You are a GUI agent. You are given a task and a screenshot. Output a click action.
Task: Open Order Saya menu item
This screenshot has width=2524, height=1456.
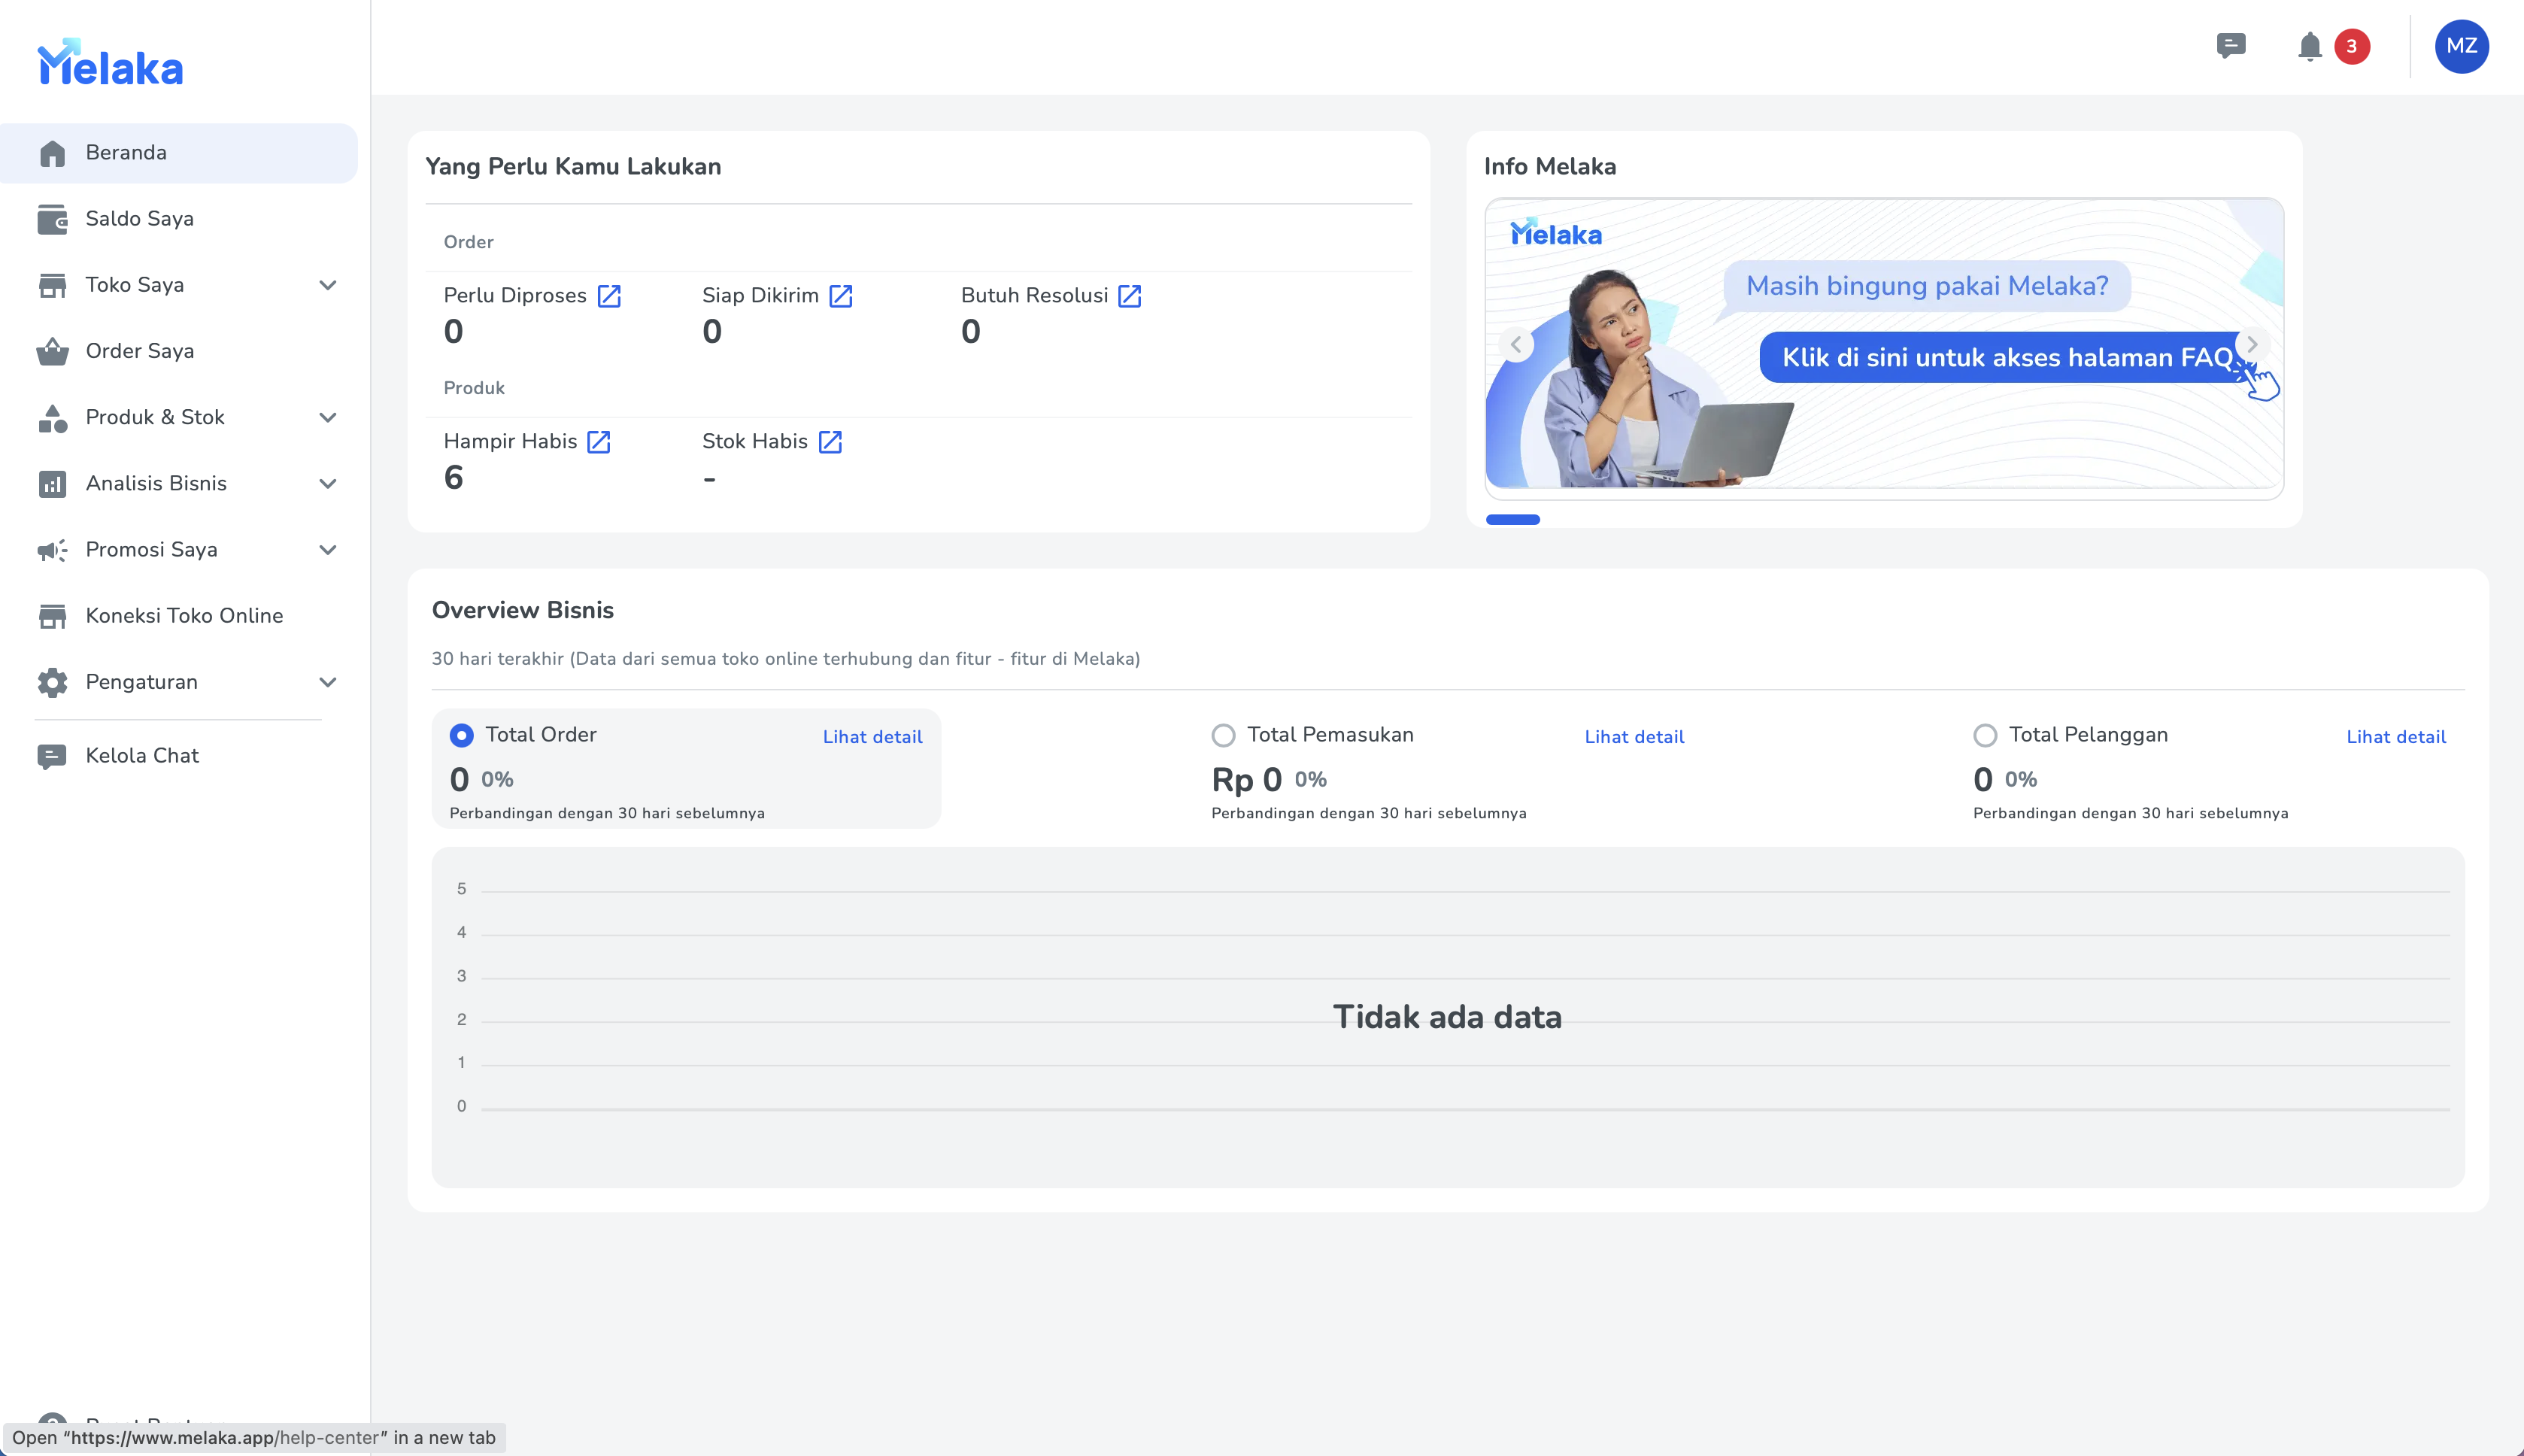tap(179, 351)
